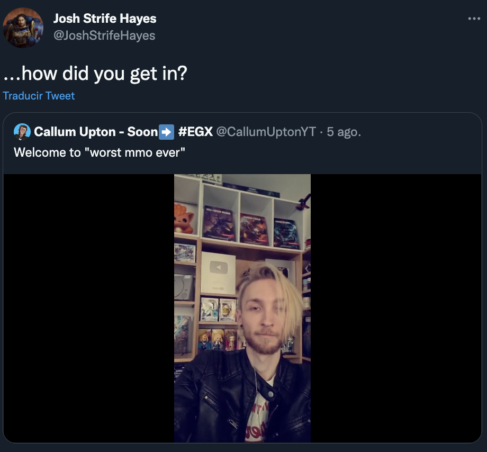
Task: Click the Welcome to "worst mmo ever" text
Action: [x=100, y=152]
